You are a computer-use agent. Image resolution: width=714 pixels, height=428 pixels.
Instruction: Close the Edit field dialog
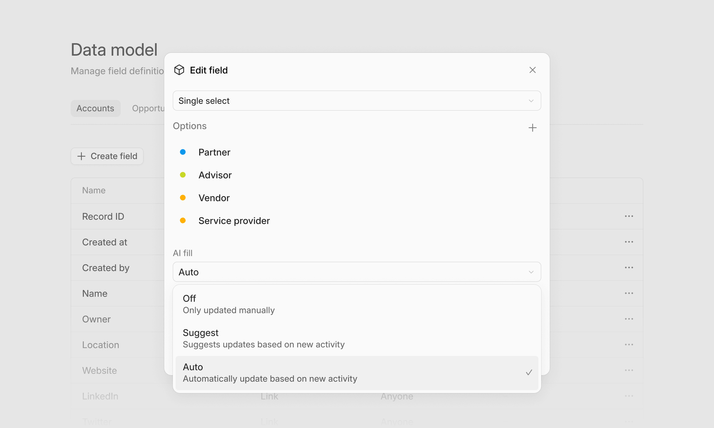click(533, 70)
